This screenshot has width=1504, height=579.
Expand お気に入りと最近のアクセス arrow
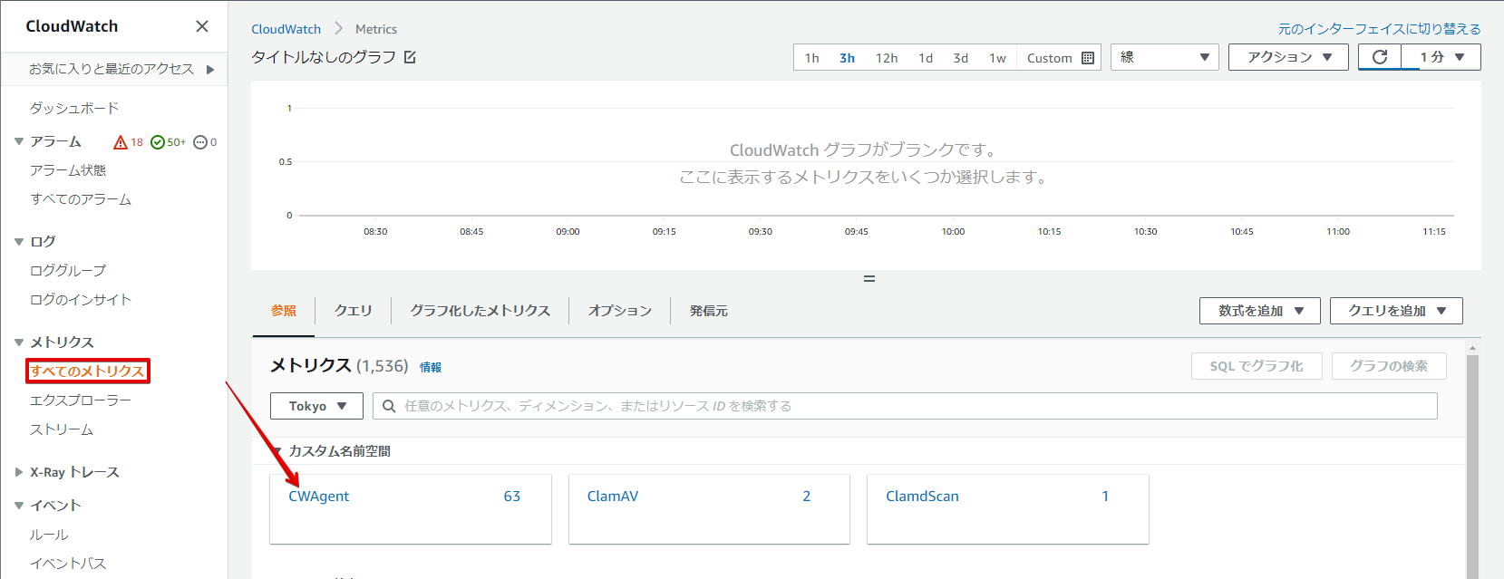[210, 70]
